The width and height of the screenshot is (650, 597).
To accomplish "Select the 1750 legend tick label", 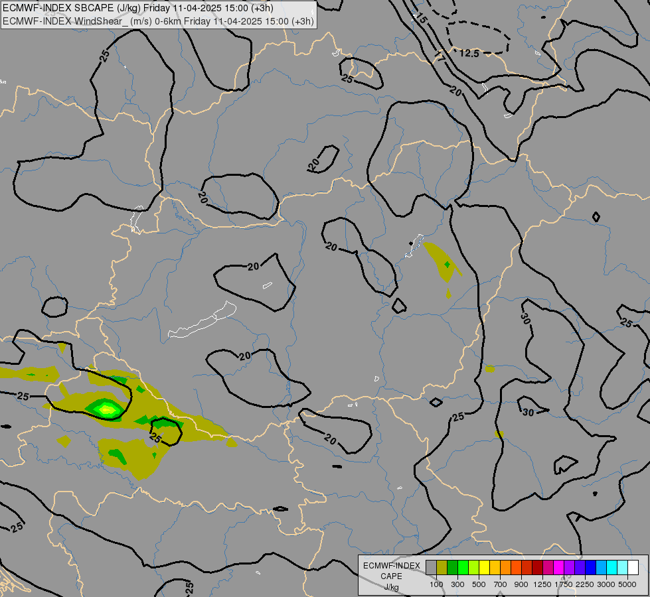I will 564,584.
